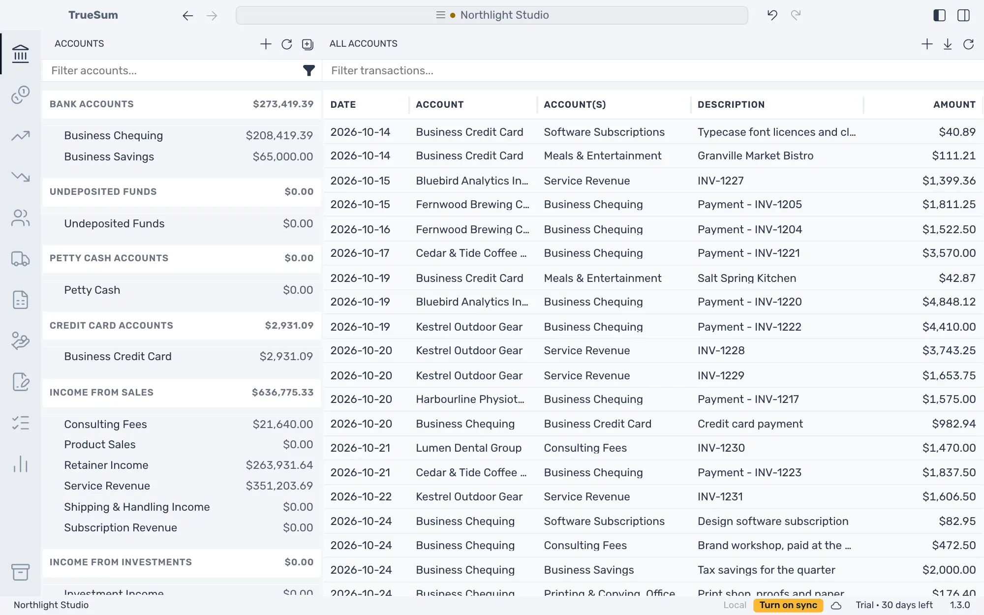The image size is (984, 615).
Task: Refresh the All Accounts transactions list
Action: tap(969, 44)
